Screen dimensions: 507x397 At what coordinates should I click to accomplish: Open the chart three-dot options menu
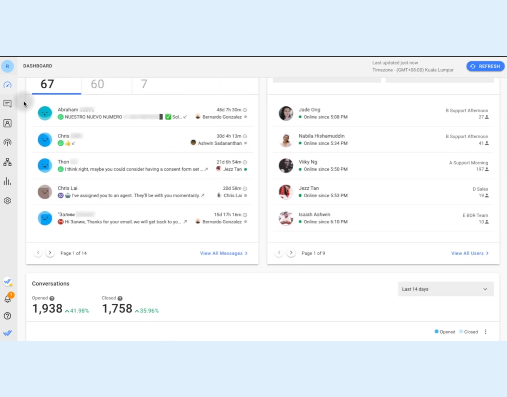pyautogui.click(x=486, y=332)
